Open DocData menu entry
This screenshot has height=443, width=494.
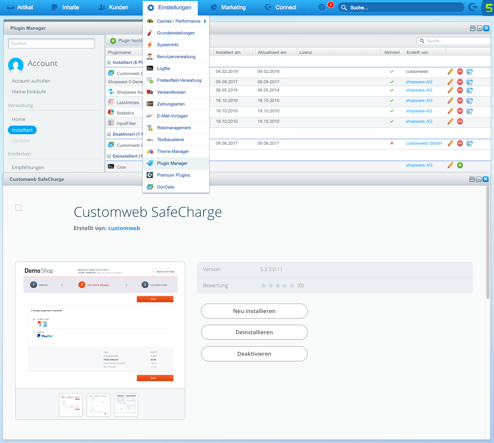coord(176,187)
